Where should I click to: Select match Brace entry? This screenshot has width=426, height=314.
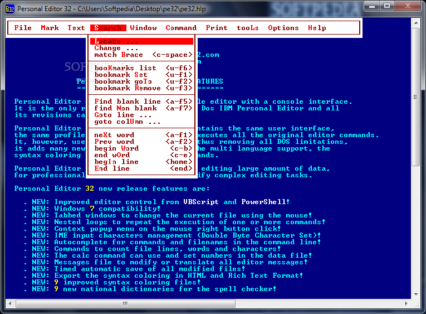click(x=141, y=55)
